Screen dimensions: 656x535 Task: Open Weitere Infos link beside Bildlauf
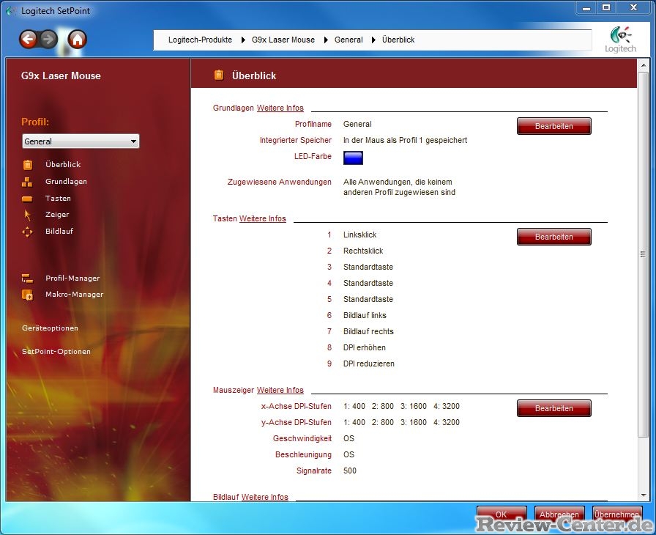click(265, 497)
